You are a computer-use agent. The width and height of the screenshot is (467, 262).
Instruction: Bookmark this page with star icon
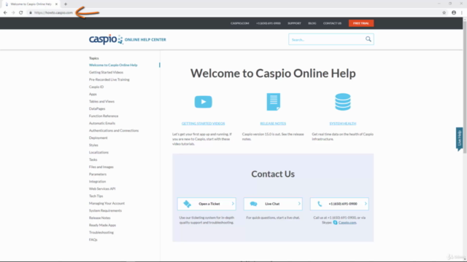tap(444, 12)
